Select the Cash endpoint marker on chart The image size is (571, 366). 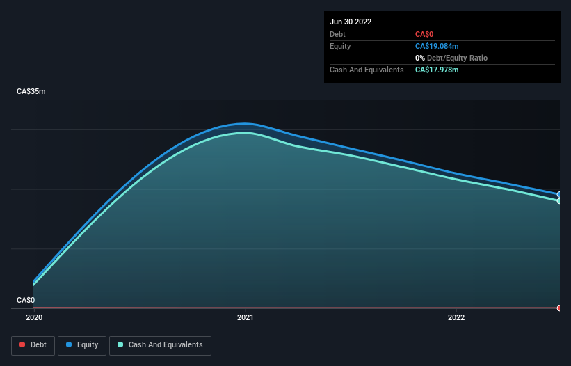click(x=559, y=201)
